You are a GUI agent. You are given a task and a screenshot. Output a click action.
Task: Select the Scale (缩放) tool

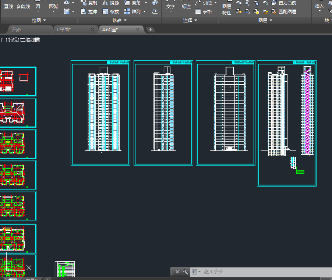click(105, 12)
